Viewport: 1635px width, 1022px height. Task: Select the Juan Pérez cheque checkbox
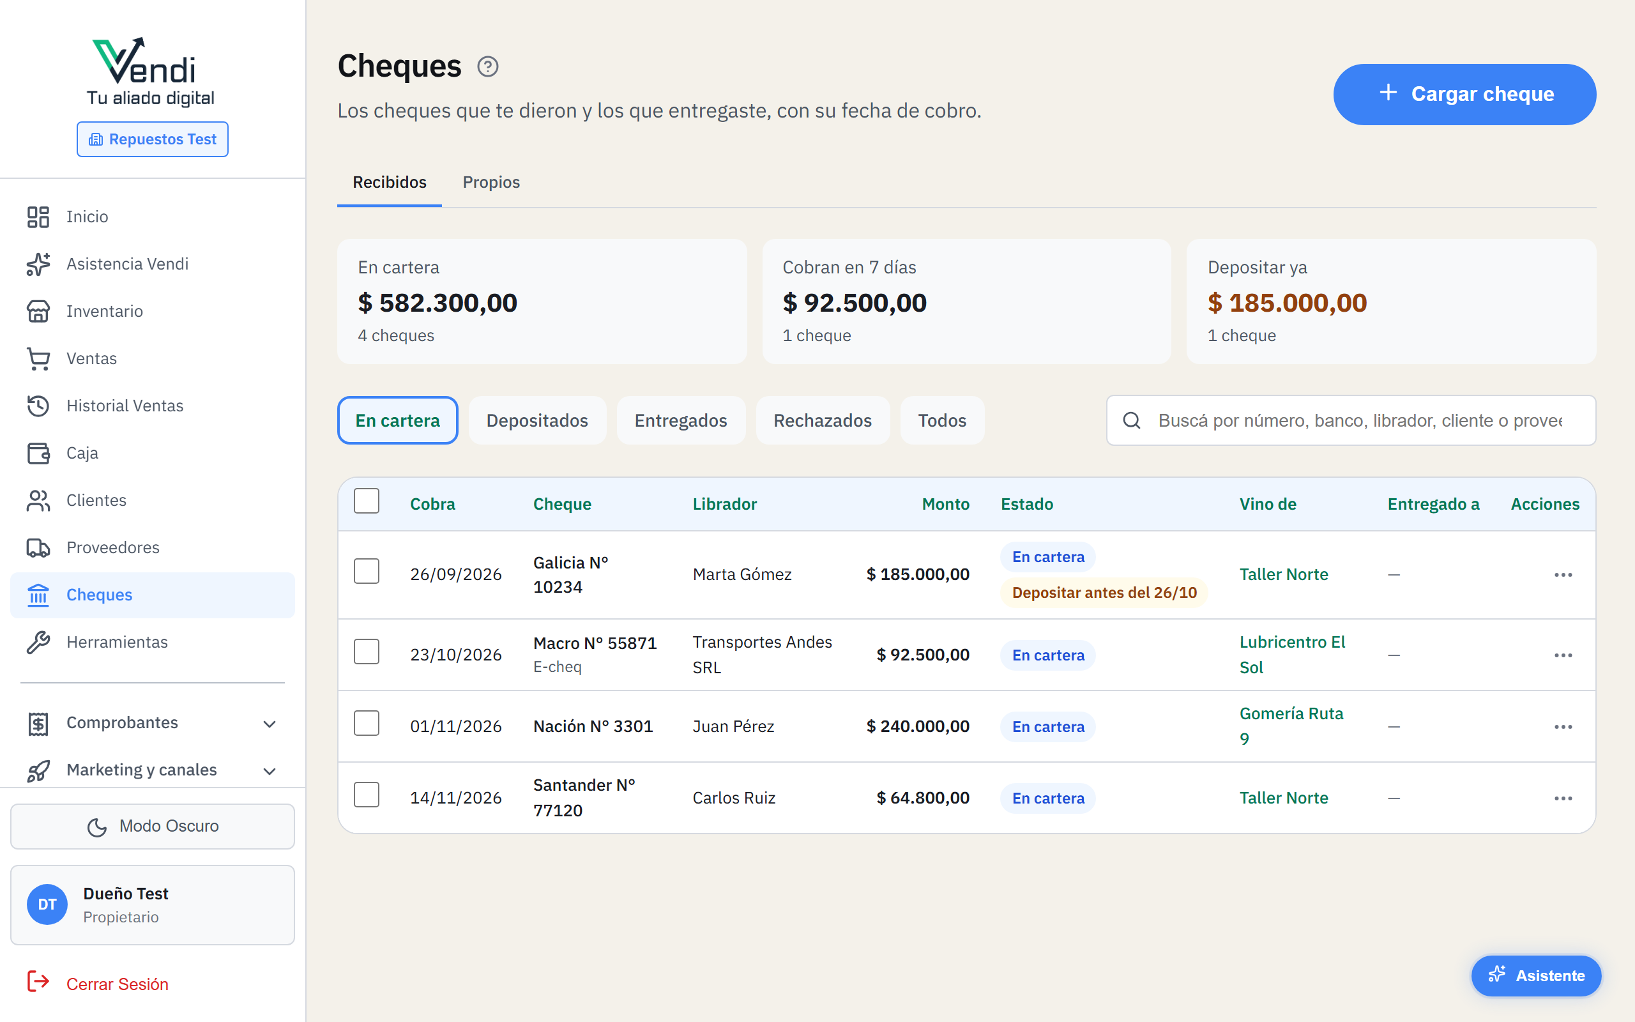point(367,724)
